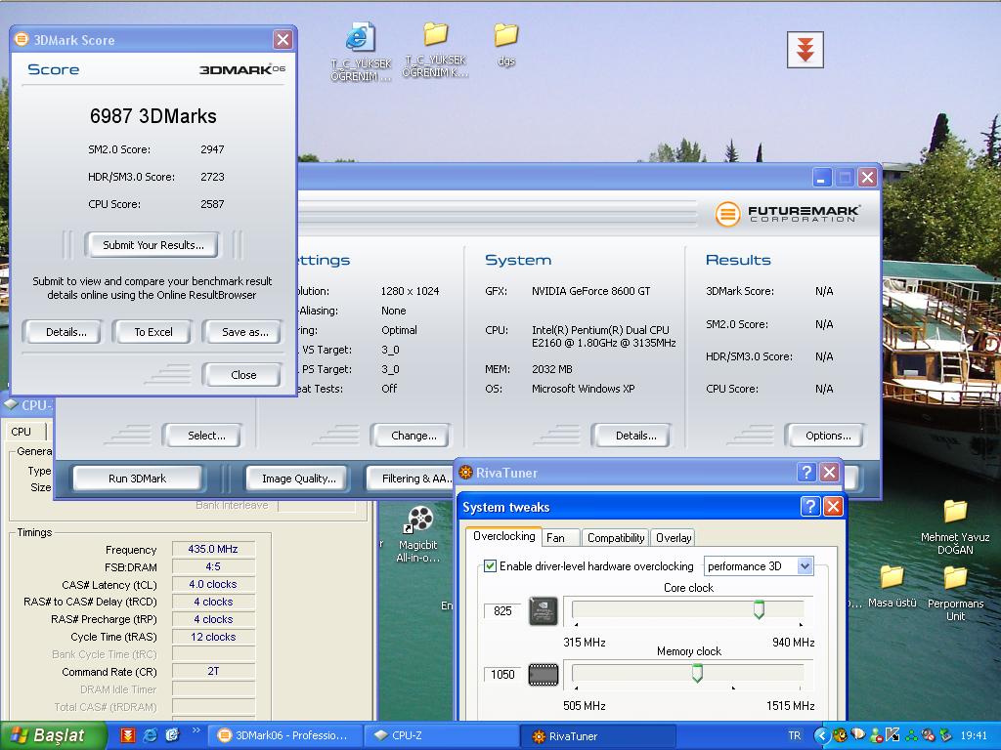This screenshot has height=750, width=1001.
Task: Click the help button of System tweaks dialog
Action: point(810,507)
